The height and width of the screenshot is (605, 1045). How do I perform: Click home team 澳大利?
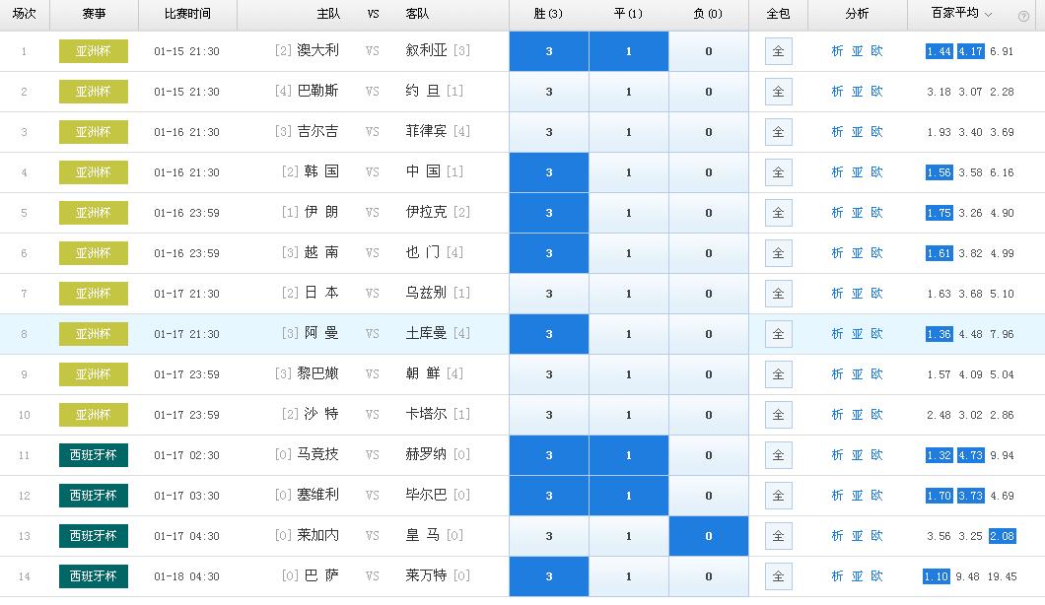tap(317, 50)
